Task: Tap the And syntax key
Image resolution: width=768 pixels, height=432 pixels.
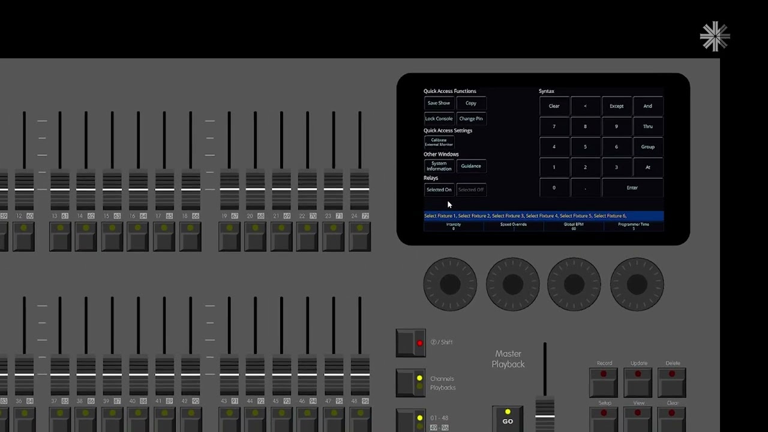Action: pos(647,106)
